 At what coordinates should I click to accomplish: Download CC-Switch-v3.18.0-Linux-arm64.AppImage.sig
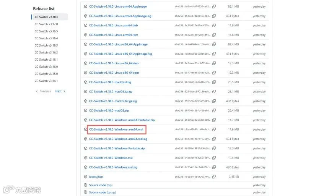pos(120,16)
